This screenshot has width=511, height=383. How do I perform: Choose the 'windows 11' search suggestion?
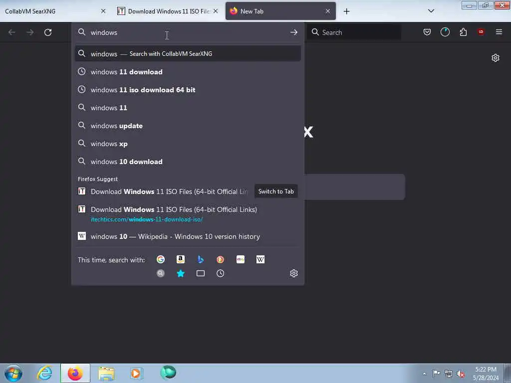[x=188, y=108]
